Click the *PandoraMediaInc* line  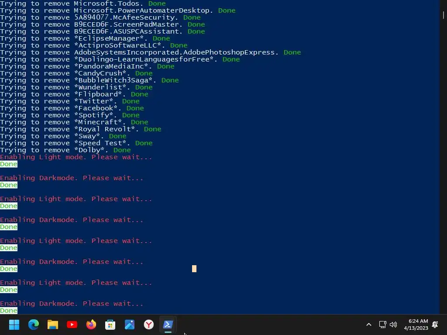87,66
